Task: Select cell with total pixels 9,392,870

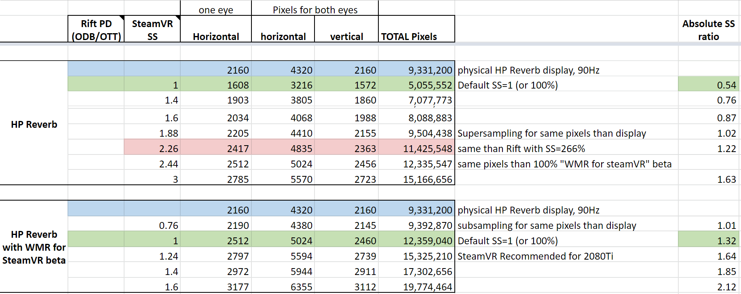Action: tap(417, 224)
